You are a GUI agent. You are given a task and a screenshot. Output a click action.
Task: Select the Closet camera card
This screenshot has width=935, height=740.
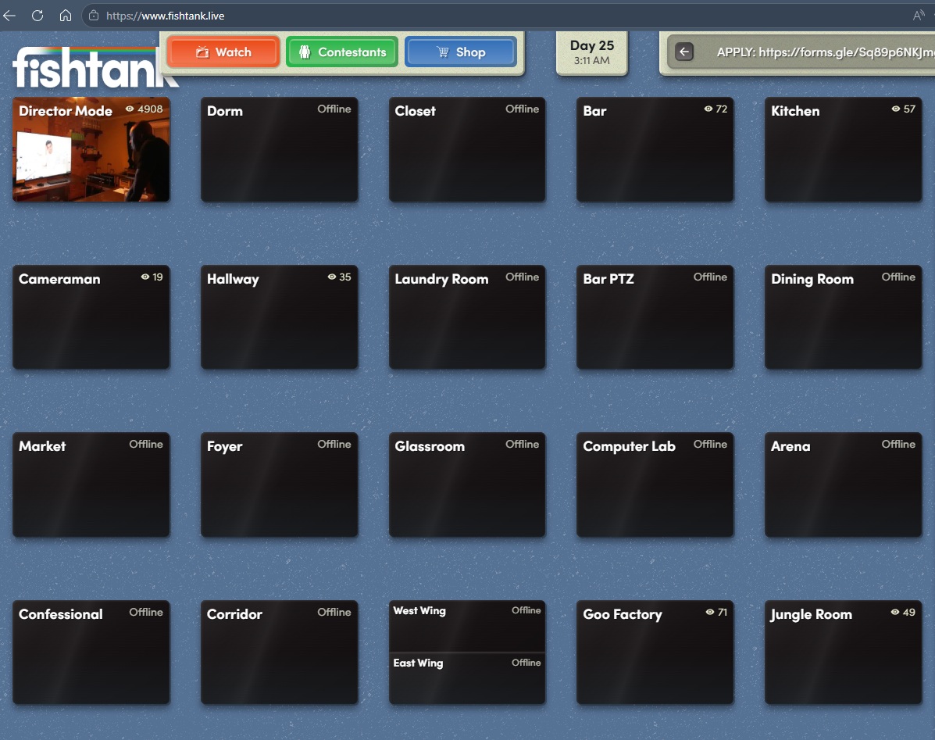tap(467, 150)
